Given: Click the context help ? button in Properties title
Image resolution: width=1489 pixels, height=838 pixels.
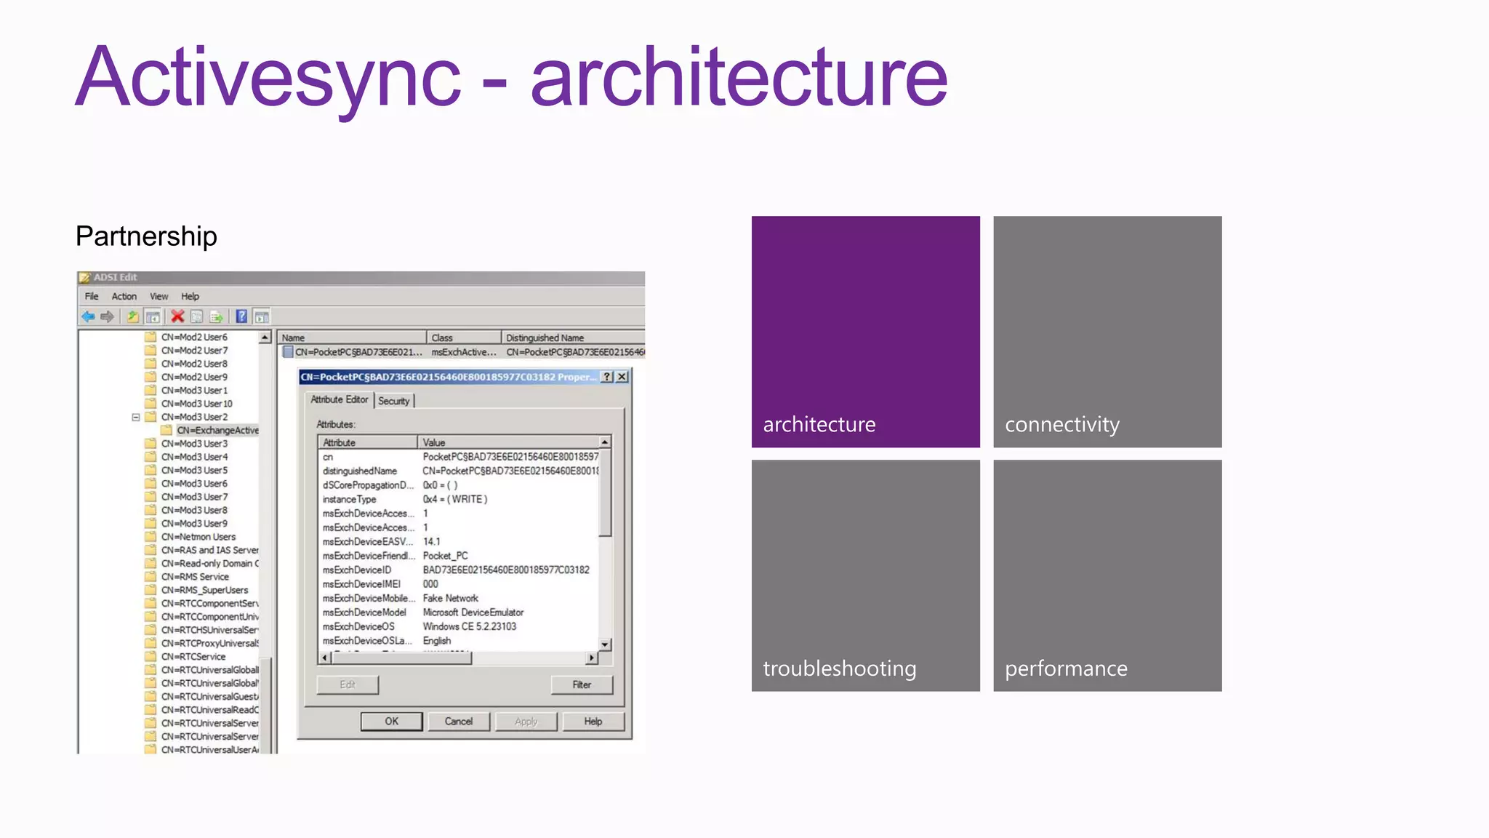Looking at the screenshot, I should [607, 377].
